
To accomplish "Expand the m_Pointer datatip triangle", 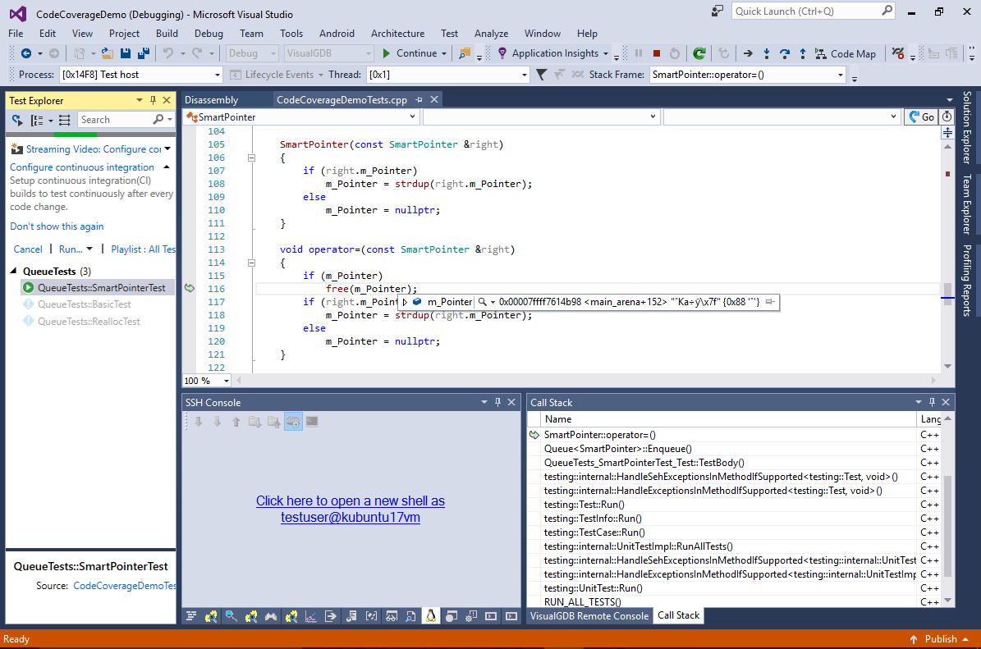I will (x=405, y=302).
